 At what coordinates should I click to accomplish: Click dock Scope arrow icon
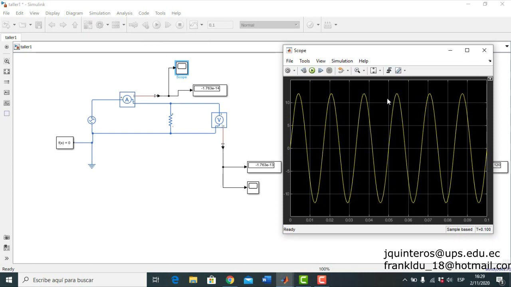(x=490, y=61)
